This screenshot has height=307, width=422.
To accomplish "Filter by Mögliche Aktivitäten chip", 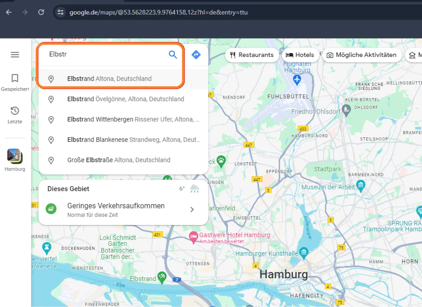I will click(362, 55).
